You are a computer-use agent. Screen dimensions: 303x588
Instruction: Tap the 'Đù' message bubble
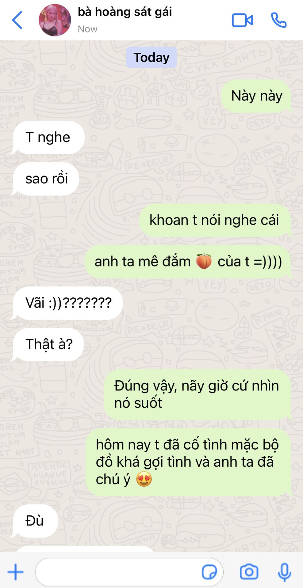[35, 521]
